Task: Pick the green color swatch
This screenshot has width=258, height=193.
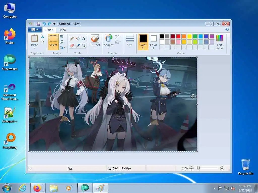Action: (195, 36)
